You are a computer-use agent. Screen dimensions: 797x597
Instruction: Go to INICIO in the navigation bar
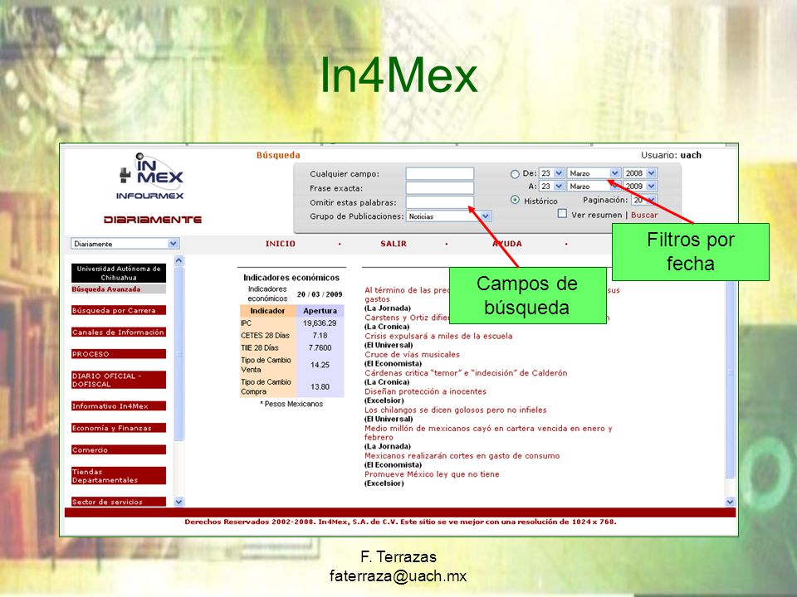tap(280, 244)
